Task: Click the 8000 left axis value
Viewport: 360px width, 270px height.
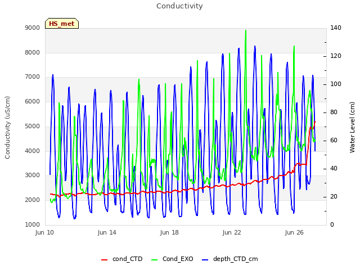Action: click(x=33, y=52)
